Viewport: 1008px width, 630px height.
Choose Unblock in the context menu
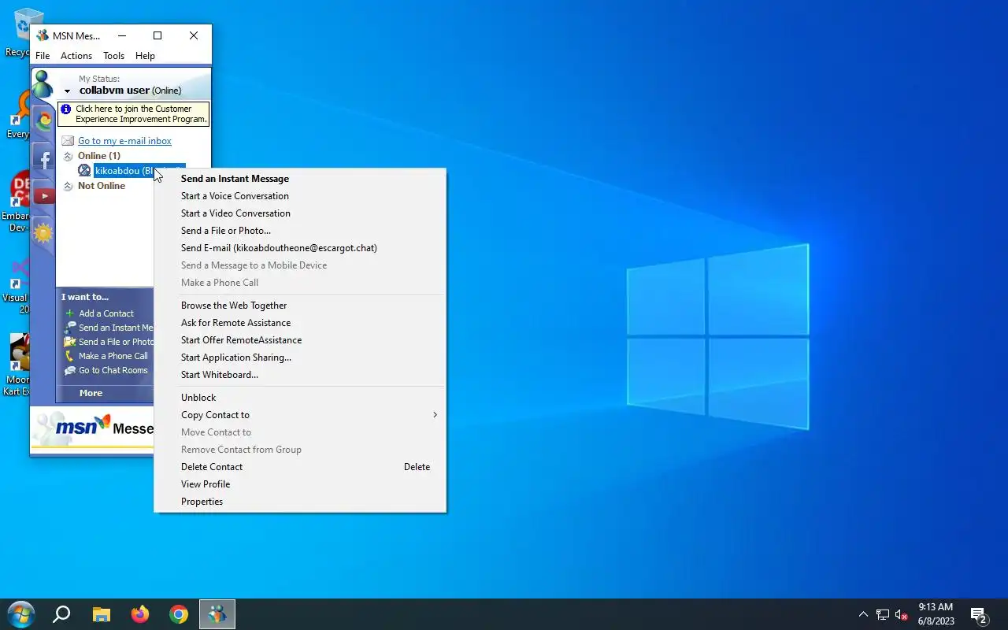click(300, 398)
